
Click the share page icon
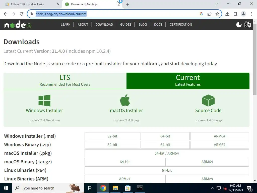tap(209, 14)
